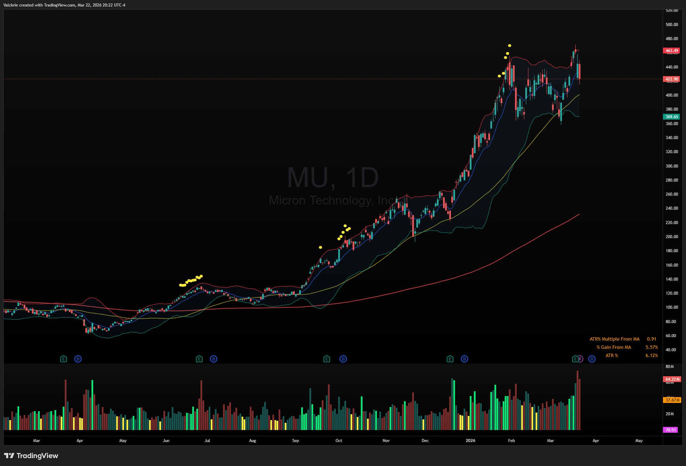686x466 pixels.
Task: Click the TradingView logo at bottom left
Action: pyautogui.click(x=31, y=455)
